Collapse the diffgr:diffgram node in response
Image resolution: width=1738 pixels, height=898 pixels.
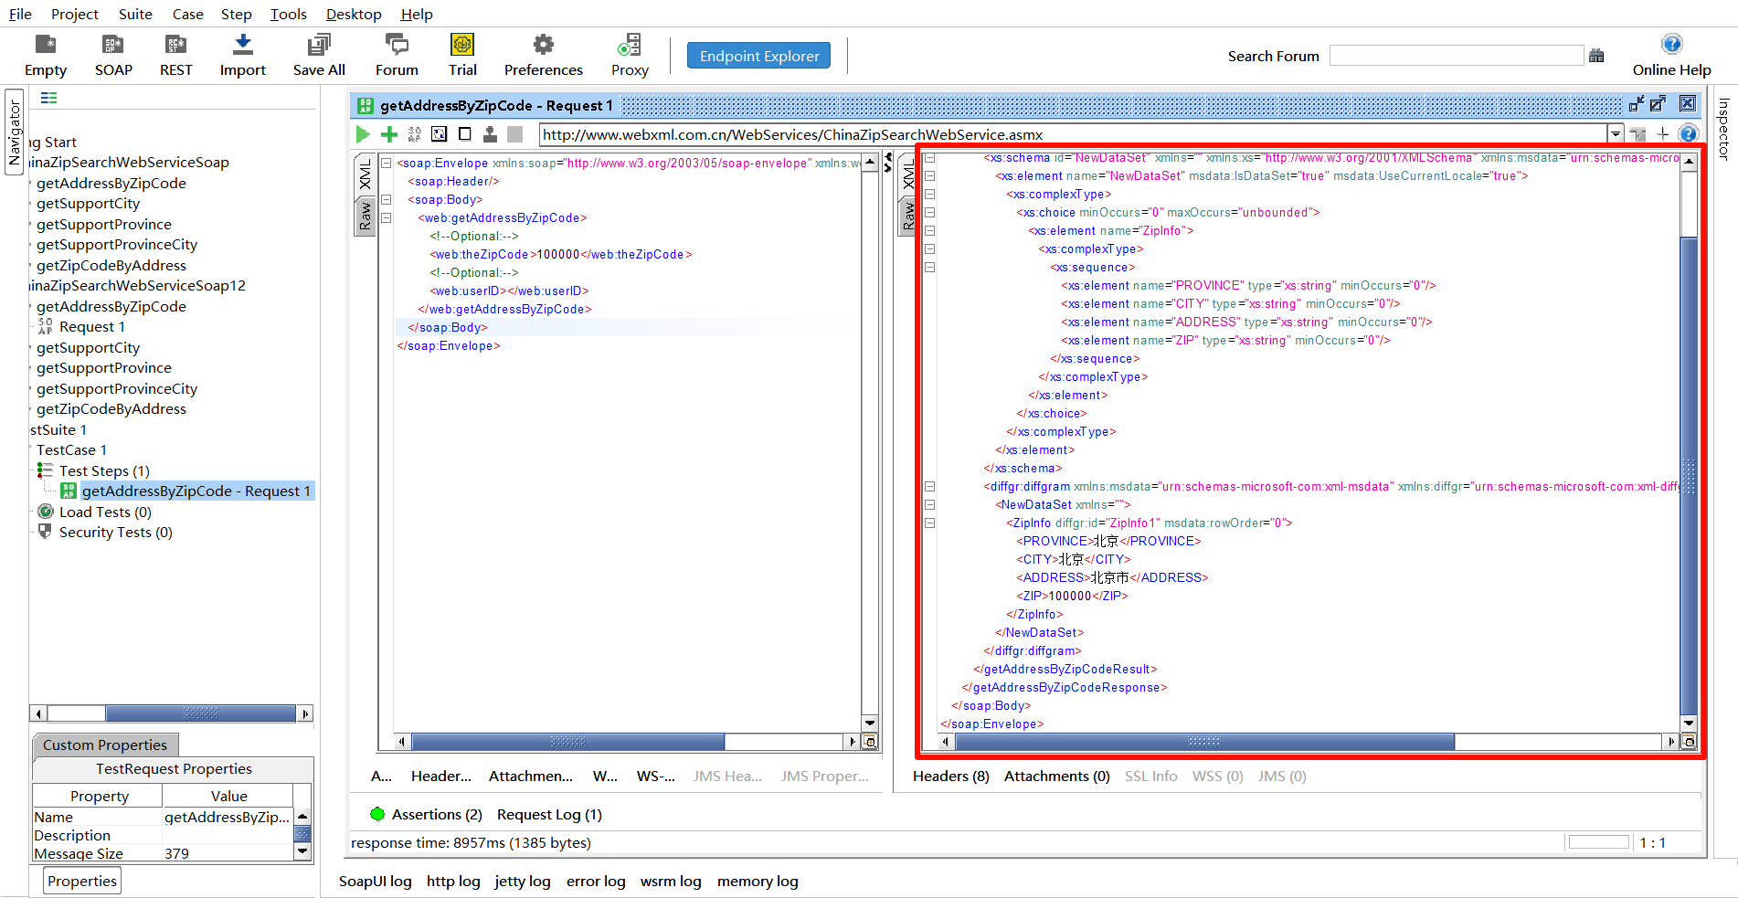pos(930,487)
